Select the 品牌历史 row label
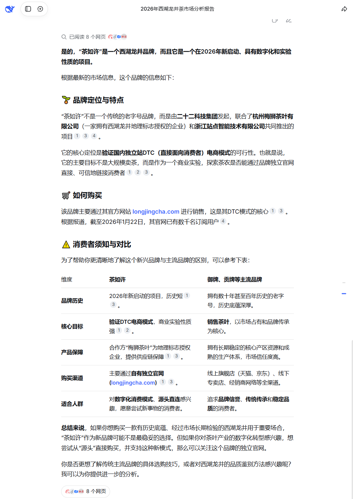353x499 pixels. 72,301
